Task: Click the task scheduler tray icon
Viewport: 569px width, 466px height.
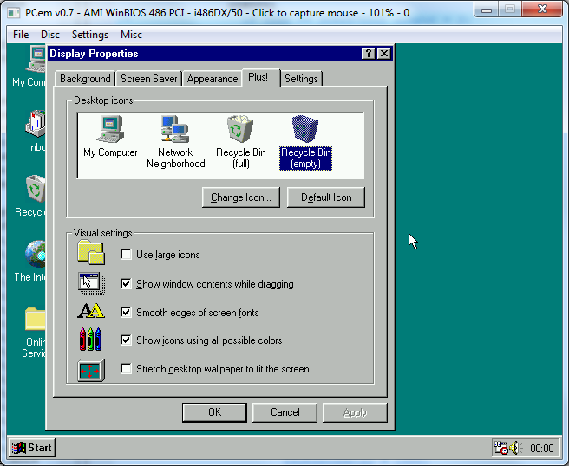Action: tap(500, 448)
